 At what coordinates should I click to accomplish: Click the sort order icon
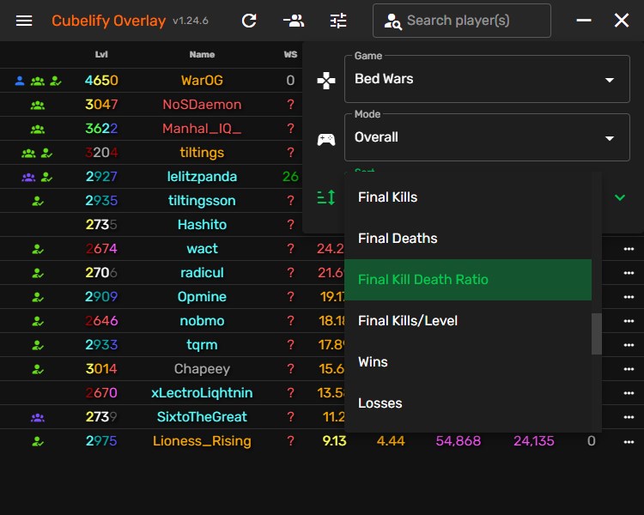tap(326, 197)
